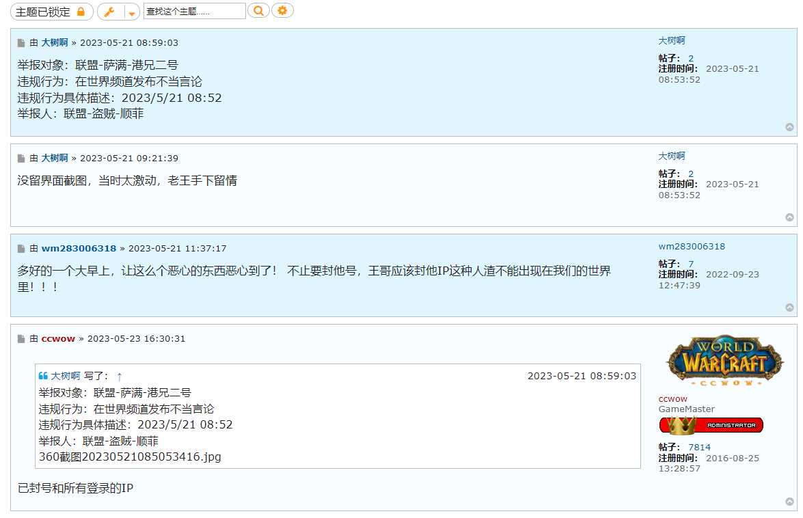The image size is (803, 518).
Task: Click the 查找这个主题 search field
Action: click(194, 10)
